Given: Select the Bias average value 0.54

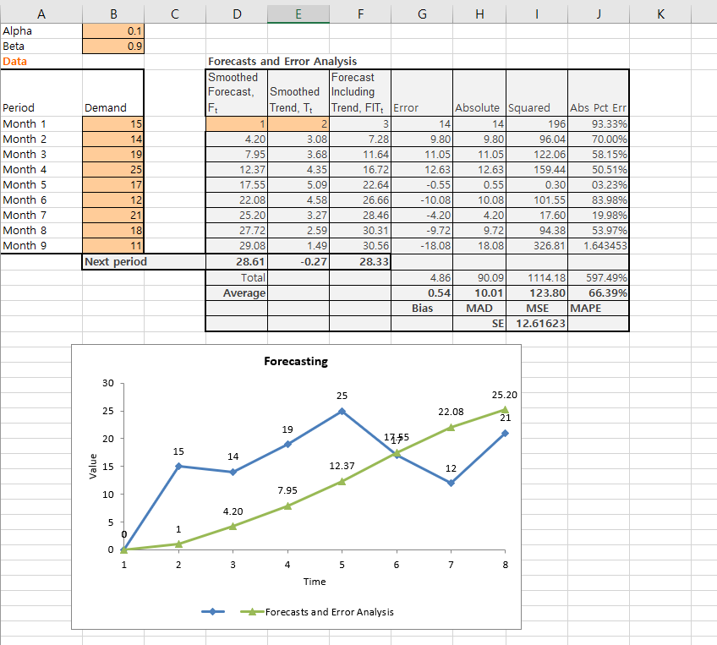Looking at the screenshot, I should click(422, 293).
